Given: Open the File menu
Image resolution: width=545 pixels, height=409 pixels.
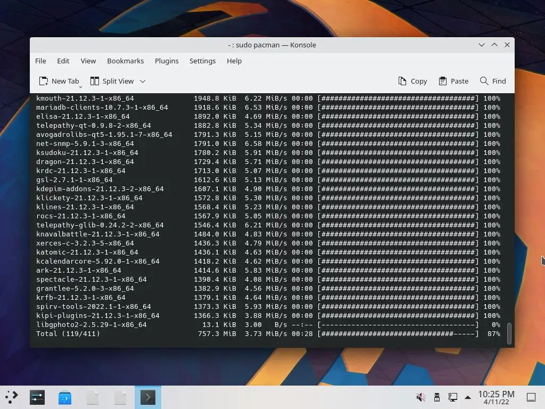Looking at the screenshot, I should [40, 61].
